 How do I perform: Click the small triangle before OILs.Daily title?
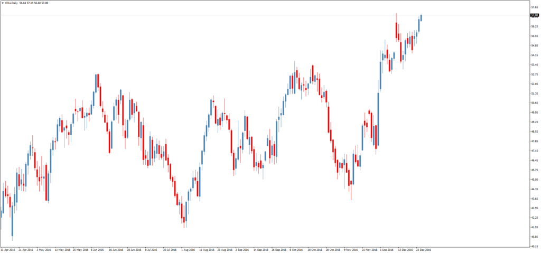[3, 3]
